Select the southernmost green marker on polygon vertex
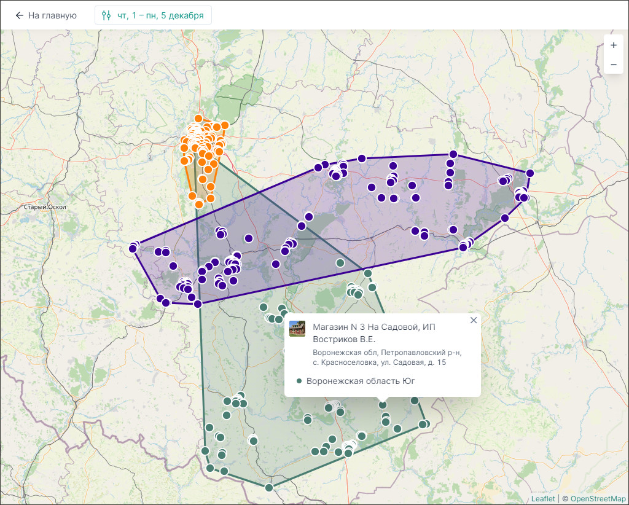The height and width of the screenshot is (505, 629). point(268,488)
